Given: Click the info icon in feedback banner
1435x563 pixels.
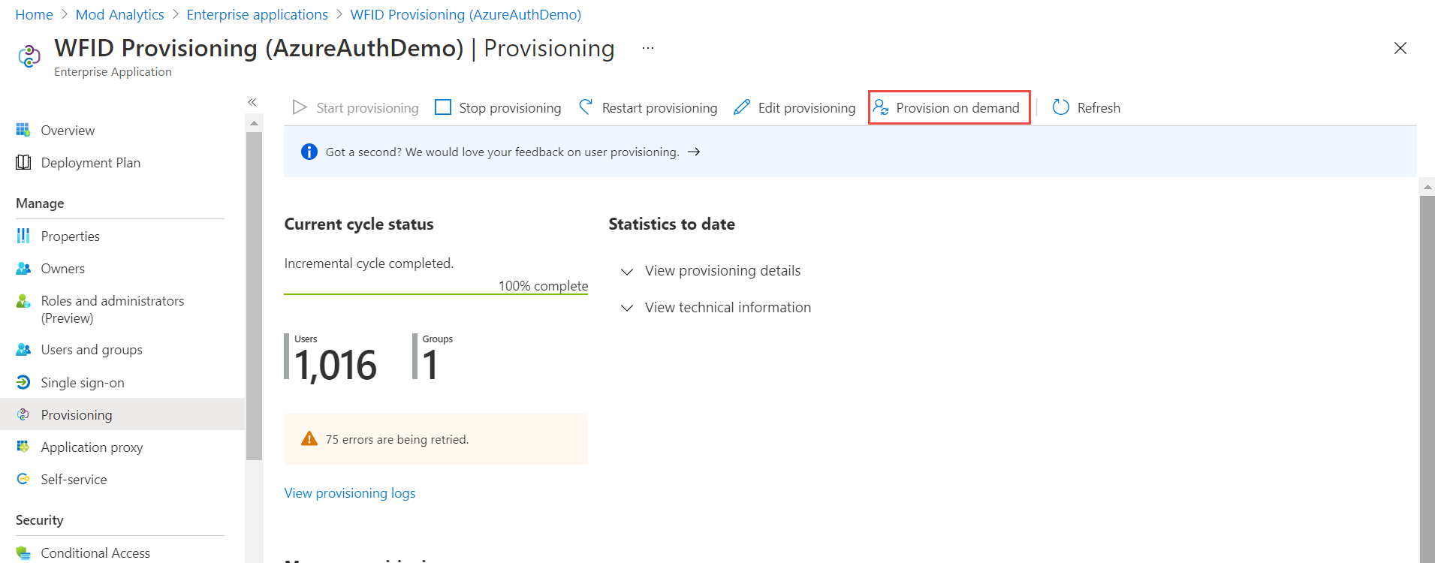Looking at the screenshot, I should click(309, 152).
